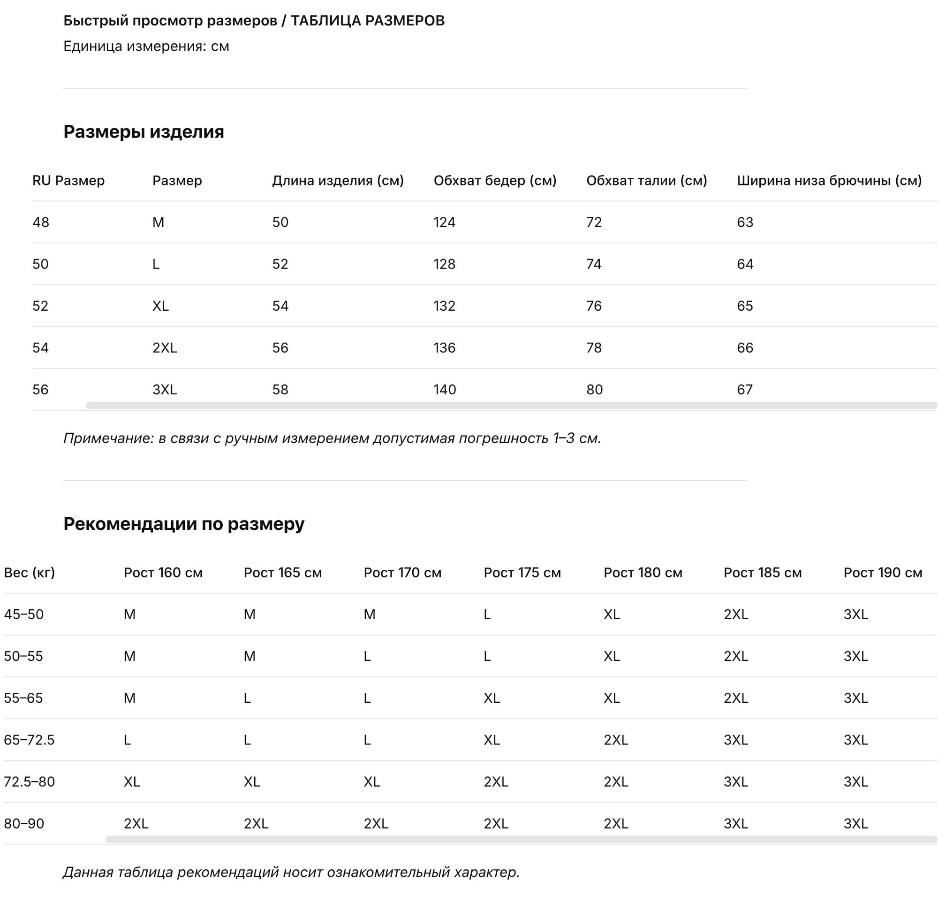938x913 pixels.
Task: Select 'Ширина низа брючины (см)' header
Action: (829, 180)
